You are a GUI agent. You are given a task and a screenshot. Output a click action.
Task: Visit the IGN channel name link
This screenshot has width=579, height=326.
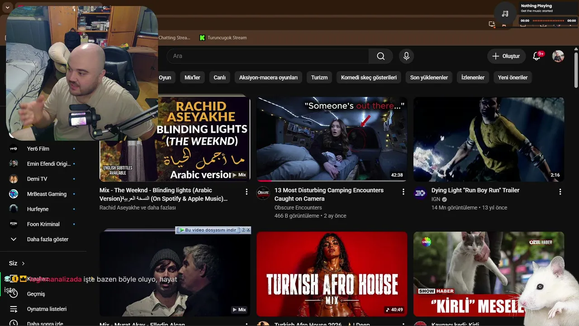pos(436,199)
